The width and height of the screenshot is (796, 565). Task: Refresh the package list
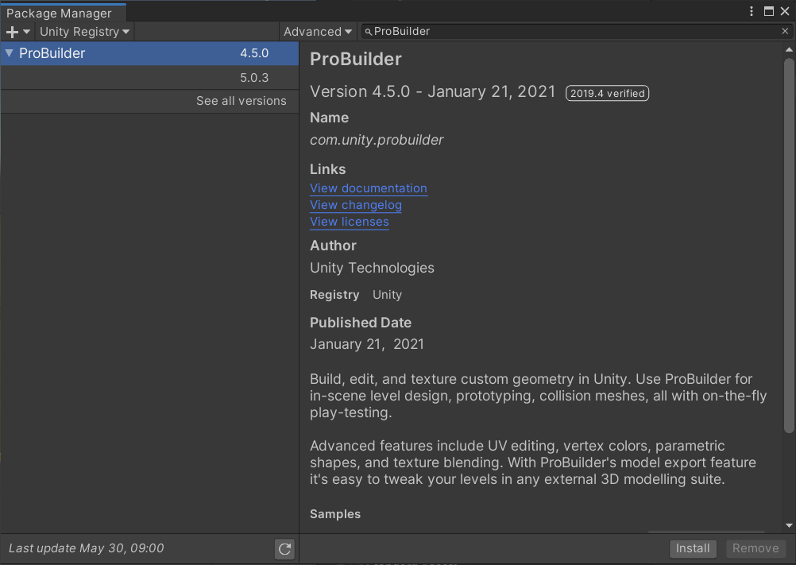coord(284,548)
